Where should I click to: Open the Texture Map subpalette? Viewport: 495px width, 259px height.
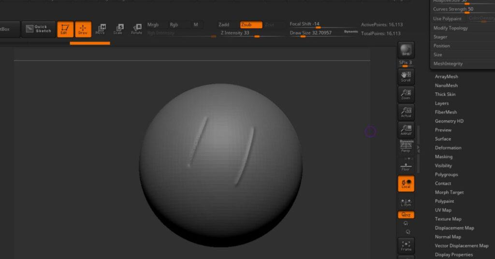pos(448,219)
